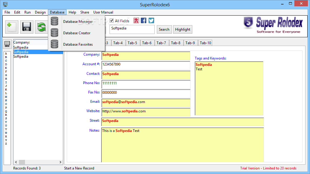The width and height of the screenshot is (310, 174).
Task: Open the Help menu
Action: click(72, 12)
